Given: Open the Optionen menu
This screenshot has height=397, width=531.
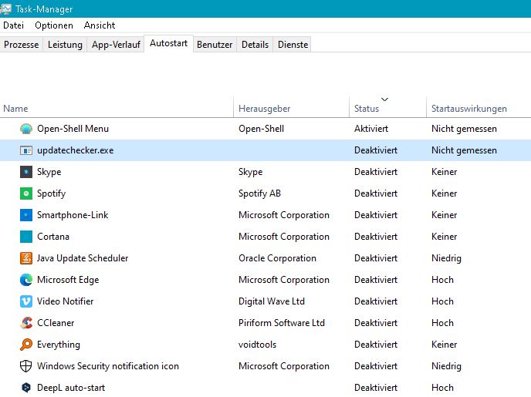Looking at the screenshot, I should [54, 25].
